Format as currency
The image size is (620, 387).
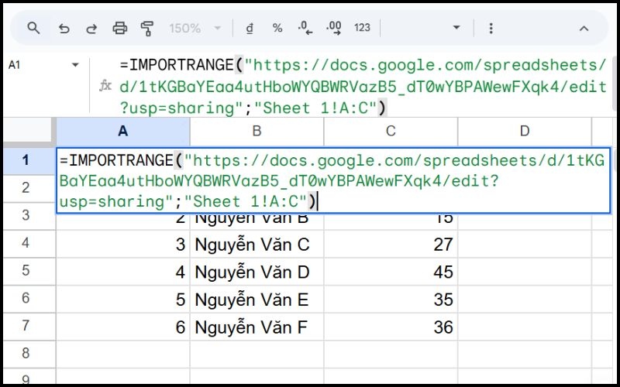(250, 28)
